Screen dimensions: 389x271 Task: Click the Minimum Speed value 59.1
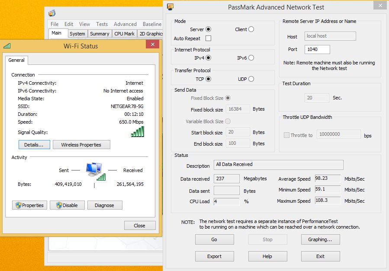point(328,189)
